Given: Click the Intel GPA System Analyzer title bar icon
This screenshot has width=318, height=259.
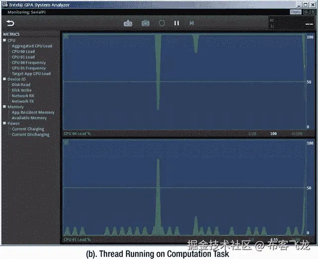Looking at the screenshot, I should 4,4.
